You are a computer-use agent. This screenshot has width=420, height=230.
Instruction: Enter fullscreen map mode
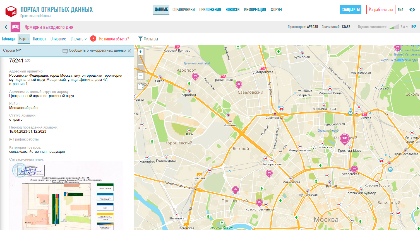(141, 86)
